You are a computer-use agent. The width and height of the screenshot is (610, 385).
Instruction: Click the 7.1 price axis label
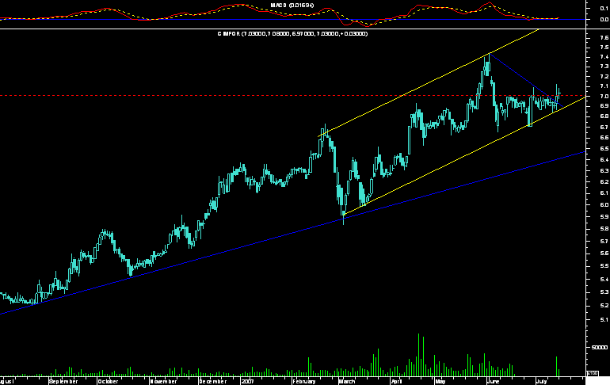coord(604,86)
